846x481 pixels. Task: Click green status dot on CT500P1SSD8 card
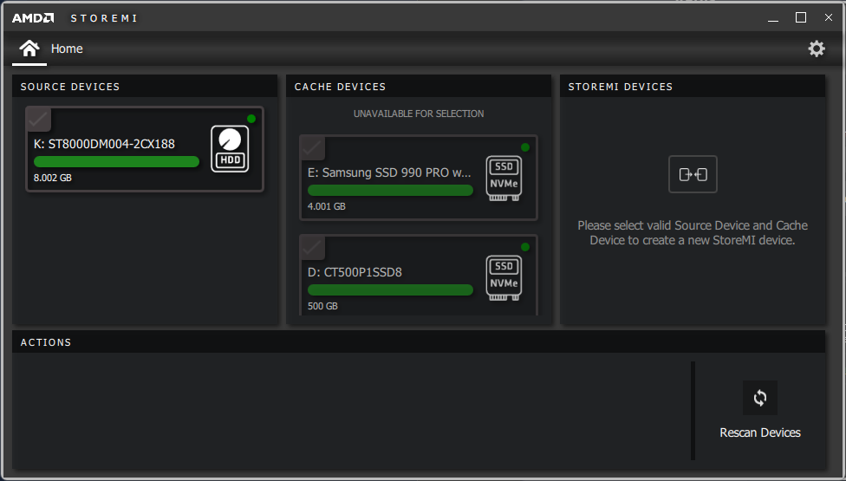tap(525, 247)
